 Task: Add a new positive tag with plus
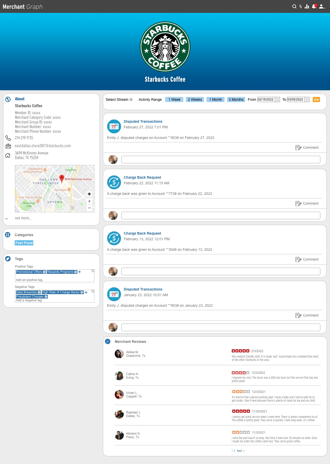(x=79, y=272)
